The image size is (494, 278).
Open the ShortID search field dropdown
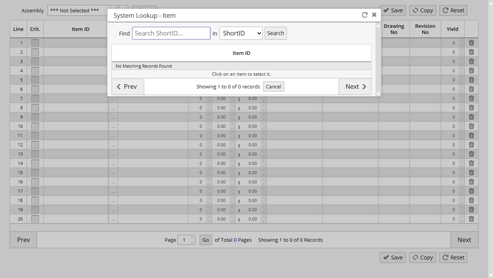(240, 33)
